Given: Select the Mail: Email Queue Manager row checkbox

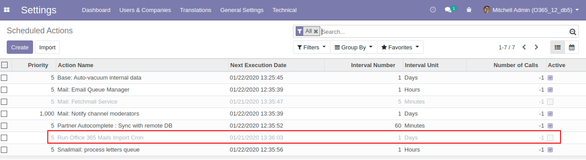Looking at the screenshot, I should pyautogui.click(x=4, y=89).
